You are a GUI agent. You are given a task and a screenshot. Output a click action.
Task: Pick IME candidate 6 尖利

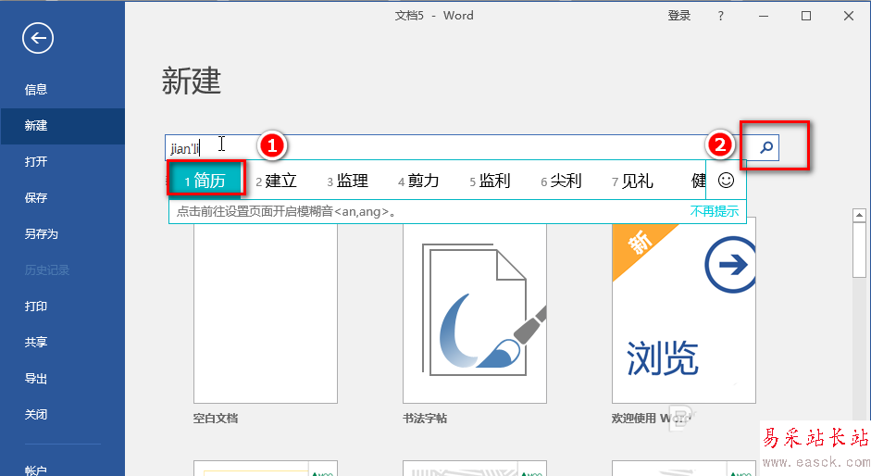tap(561, 181)
